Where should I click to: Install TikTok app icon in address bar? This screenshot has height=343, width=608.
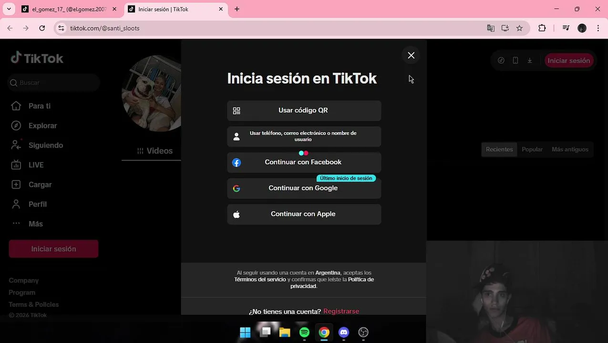coord(505,28)
